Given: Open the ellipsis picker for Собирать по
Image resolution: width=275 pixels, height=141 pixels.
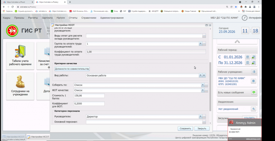Looking at the screenshot, I should point(206,85).
